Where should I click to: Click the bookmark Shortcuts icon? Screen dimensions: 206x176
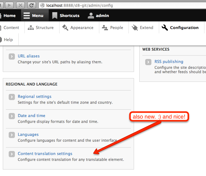point(55,15)
